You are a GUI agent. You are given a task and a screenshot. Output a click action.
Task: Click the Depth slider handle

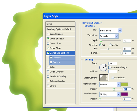101,41
